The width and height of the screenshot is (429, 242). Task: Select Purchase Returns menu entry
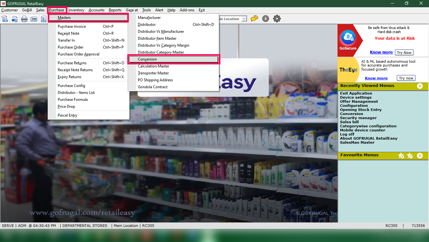point(89,63)
